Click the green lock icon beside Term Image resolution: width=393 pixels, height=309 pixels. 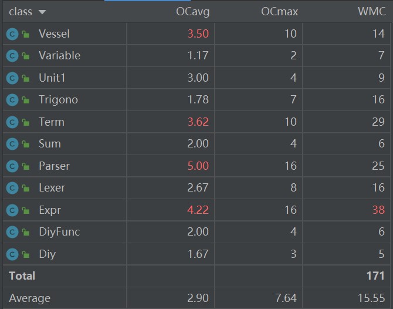(x=26, y=122)
